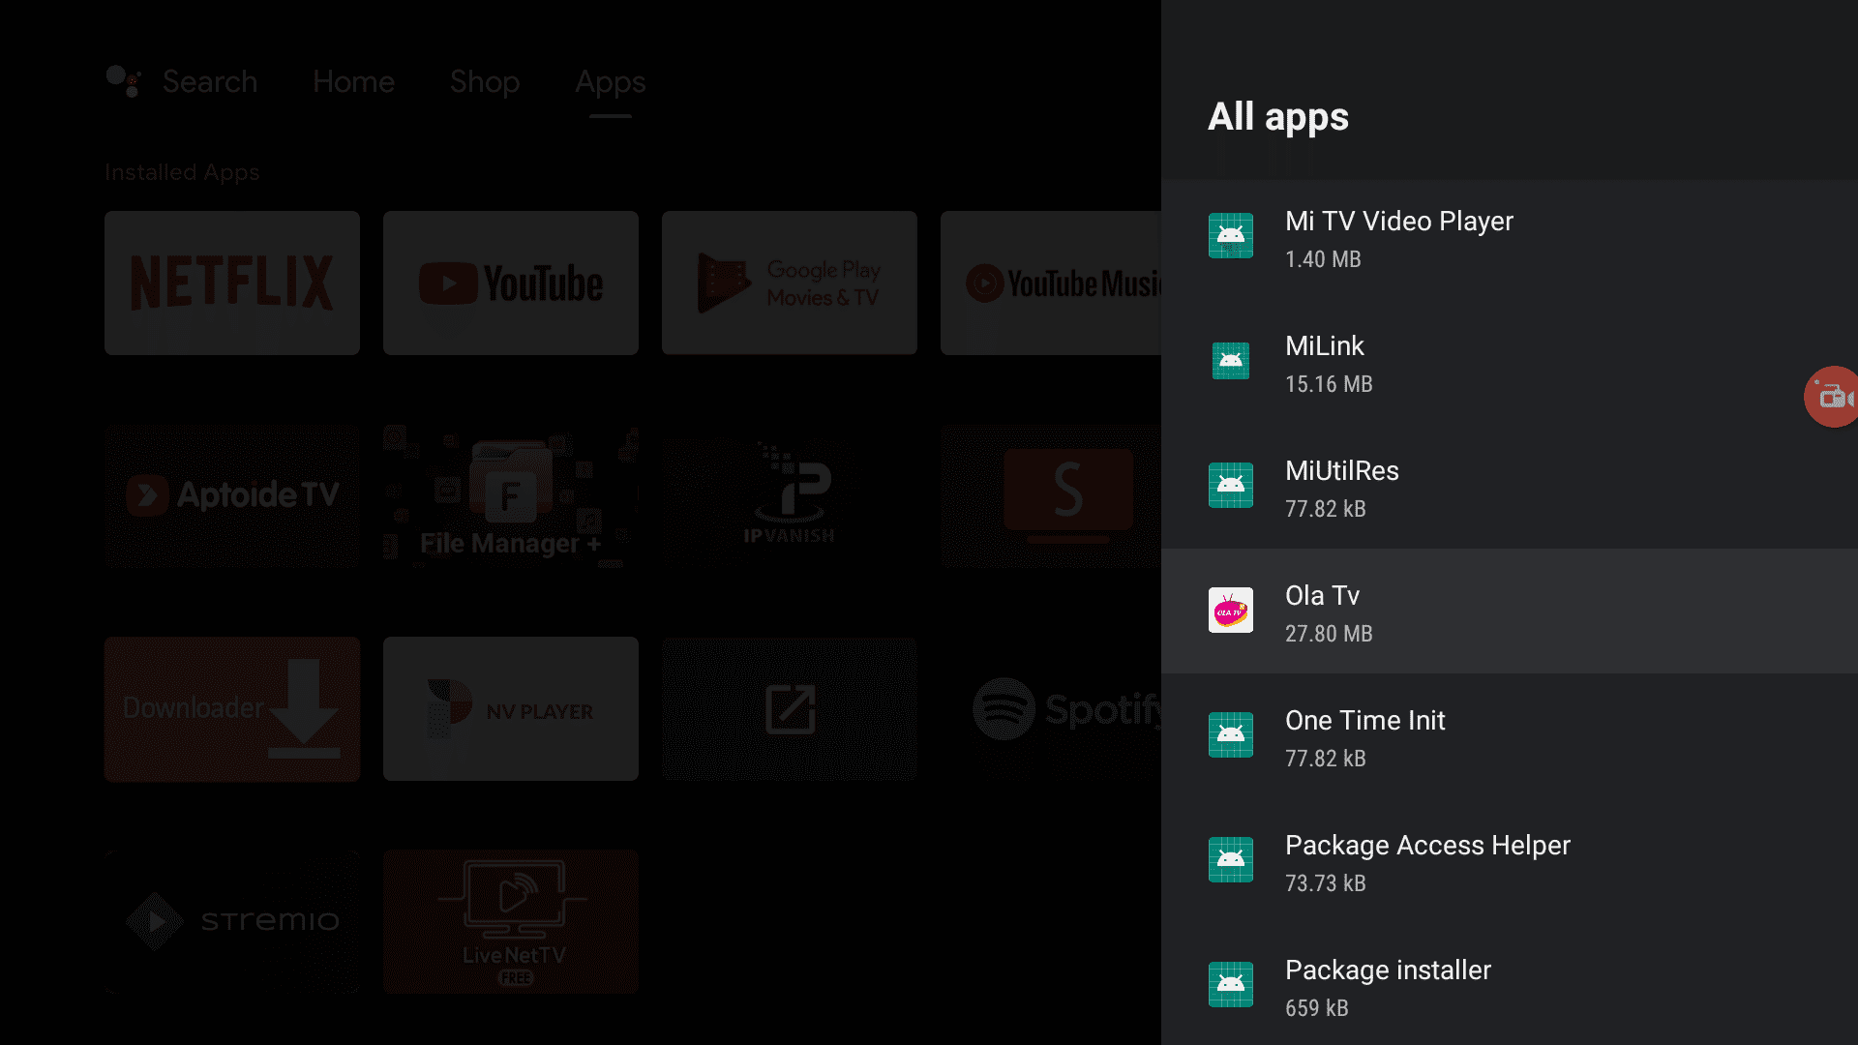Launch the Live NetTV tile
This screenshot has width=1858, height=1045.
point(511,921)
